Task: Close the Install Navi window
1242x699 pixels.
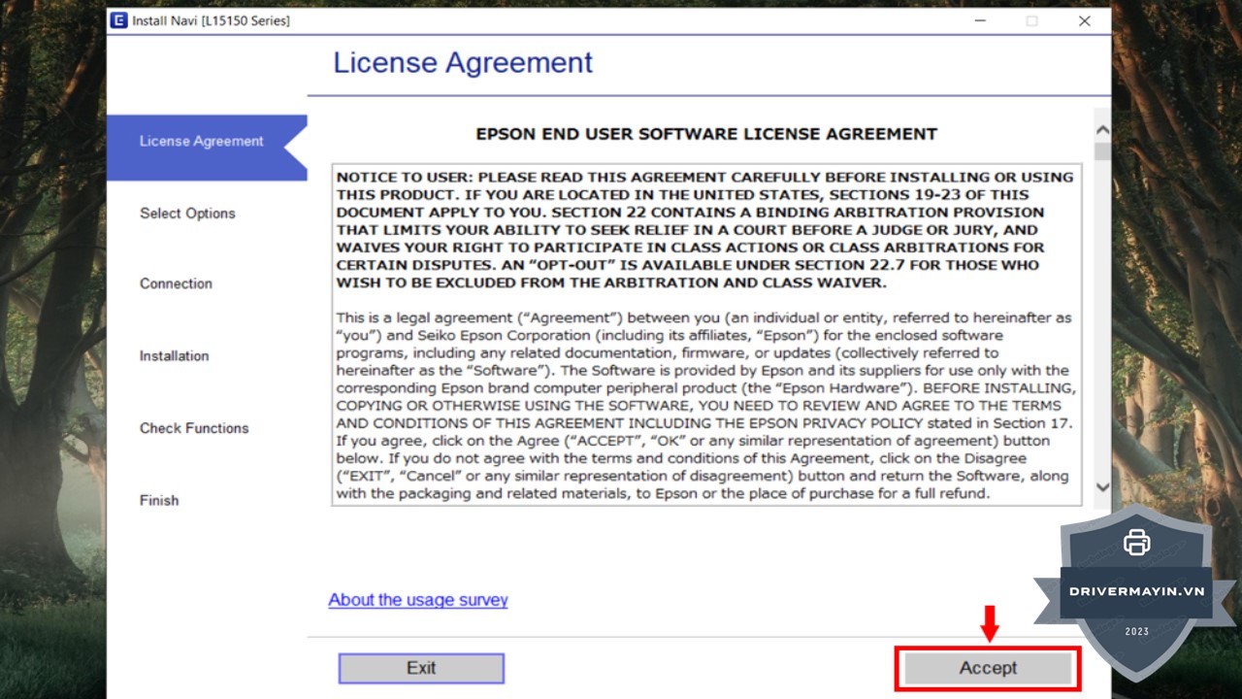Action: click(x=1084, y=20)
